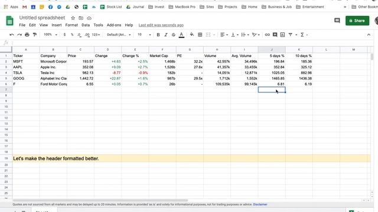
Task: Select the TSLA ticker cell
Action: [x=26, y=72]
